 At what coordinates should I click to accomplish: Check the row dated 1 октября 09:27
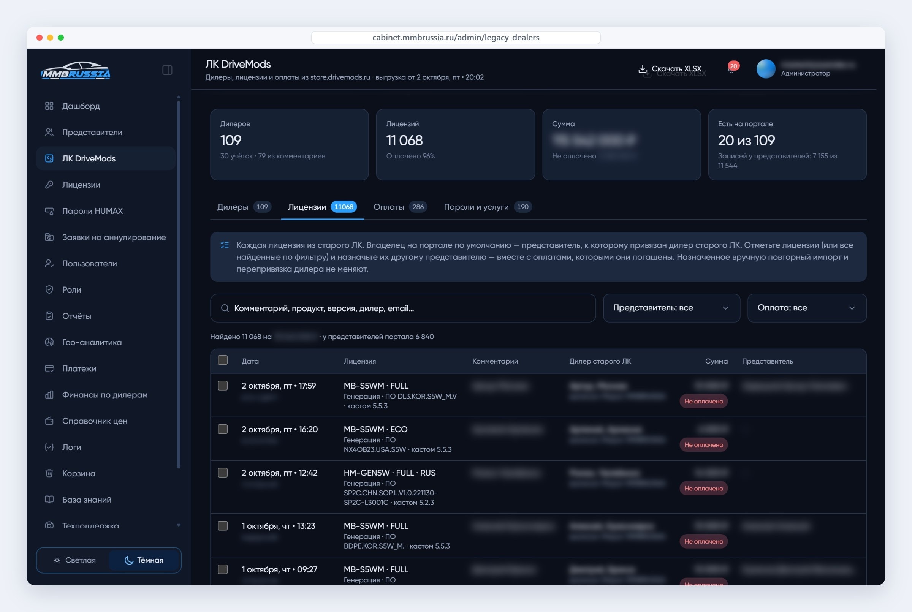point(223,569)
